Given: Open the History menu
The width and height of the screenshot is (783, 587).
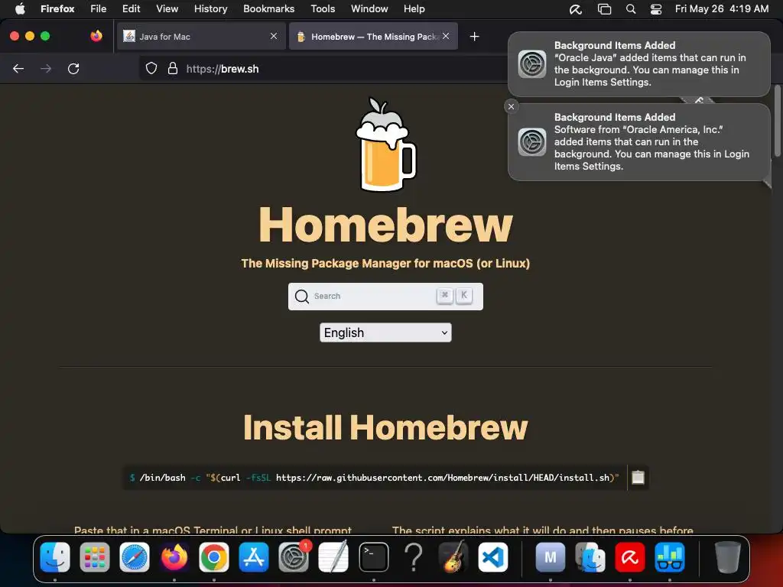Looking at the screenshot, I should click(211, 9).
